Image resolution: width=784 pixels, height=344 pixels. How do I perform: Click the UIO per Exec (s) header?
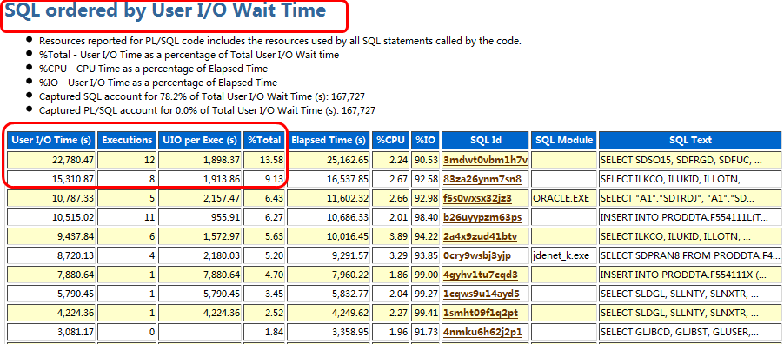point(200,141)
